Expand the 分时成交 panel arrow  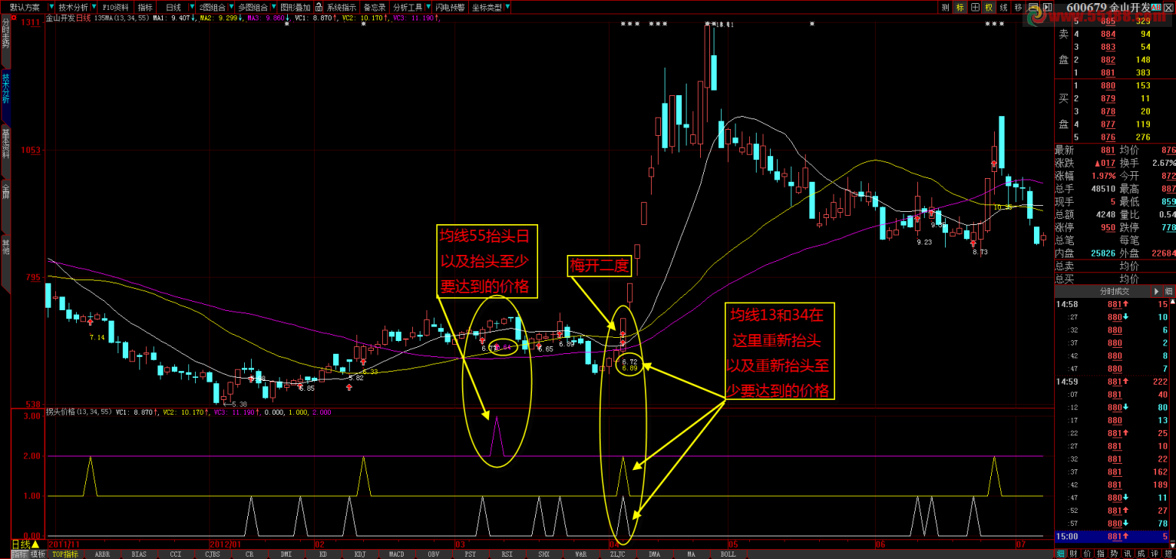click(1157, 292)
